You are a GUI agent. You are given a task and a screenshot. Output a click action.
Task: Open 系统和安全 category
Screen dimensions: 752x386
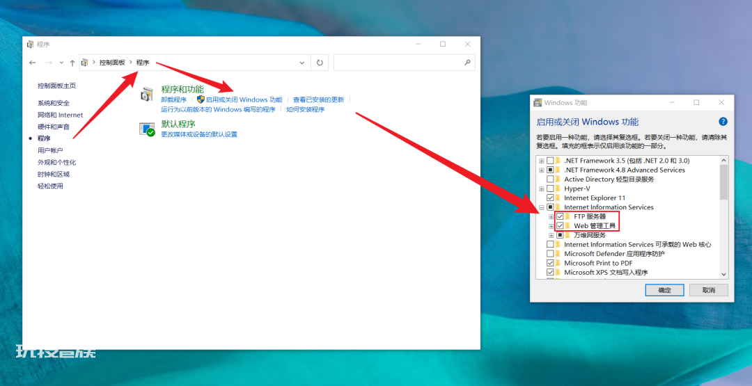pos(54,103)
